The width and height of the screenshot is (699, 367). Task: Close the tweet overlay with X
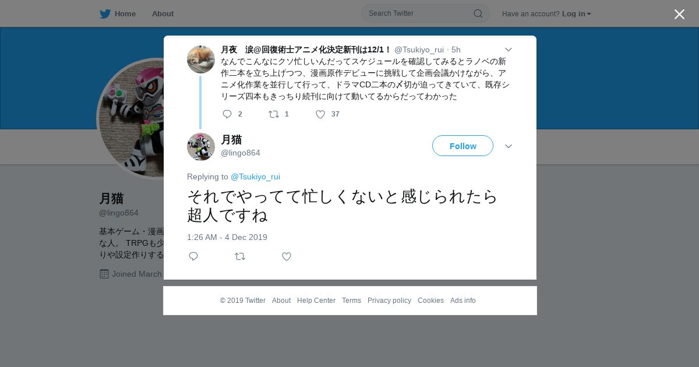click(x=679, y=14)
